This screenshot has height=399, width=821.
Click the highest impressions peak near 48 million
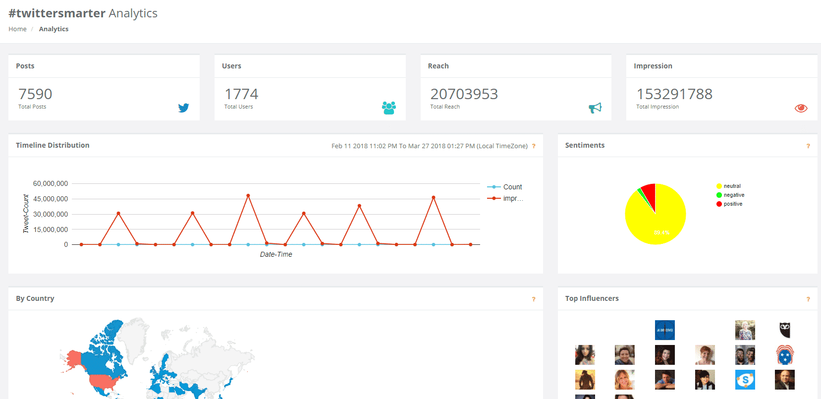[248, 196]
